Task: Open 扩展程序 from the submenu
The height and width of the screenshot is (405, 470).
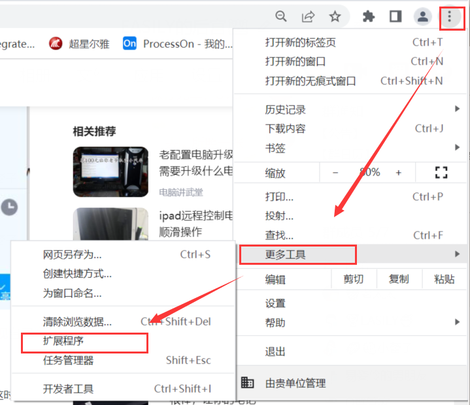Action: click(x=124, y=341)
